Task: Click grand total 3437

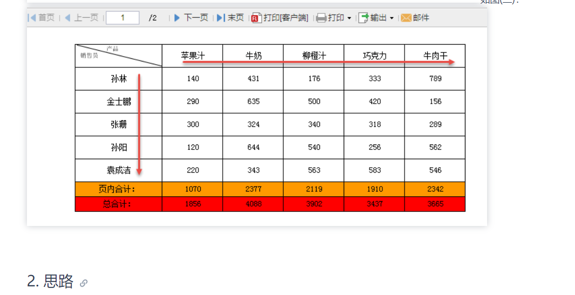Action: (375, 204)
